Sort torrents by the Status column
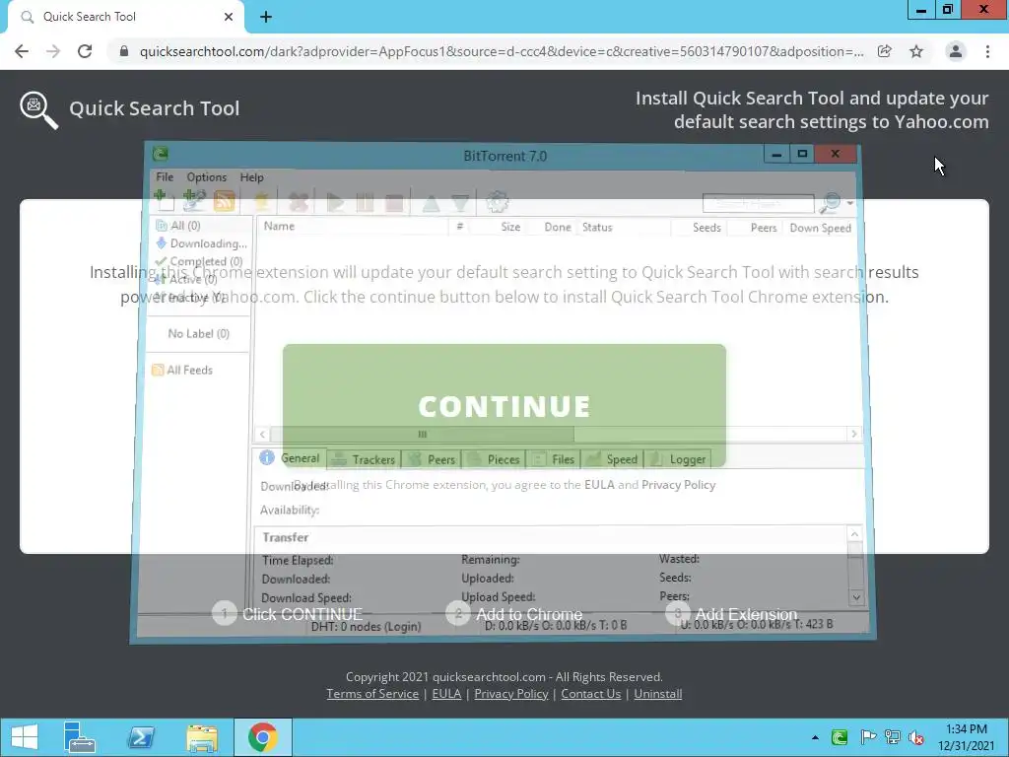This screenshot has width=1009, height=757. (x=624, y=228)
